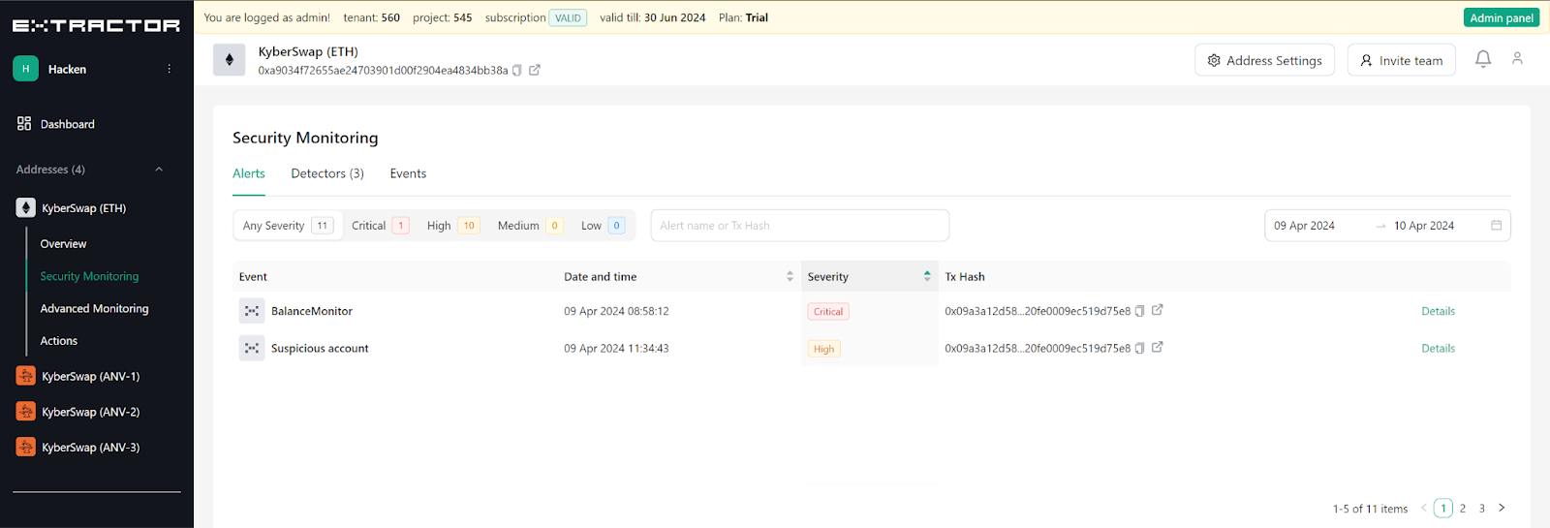1550x528 pixels.
Task: Click the Suspicious account event icon
Action: coord(252,348)
